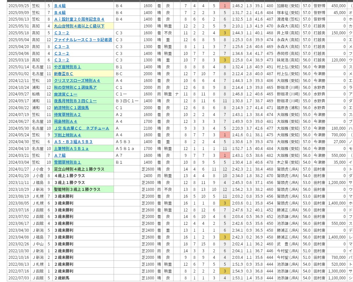Click the Ｃ３－３ race link
The width and height of the screenshot is (353, 282).
pyautogui.click(x=61, y=47)
